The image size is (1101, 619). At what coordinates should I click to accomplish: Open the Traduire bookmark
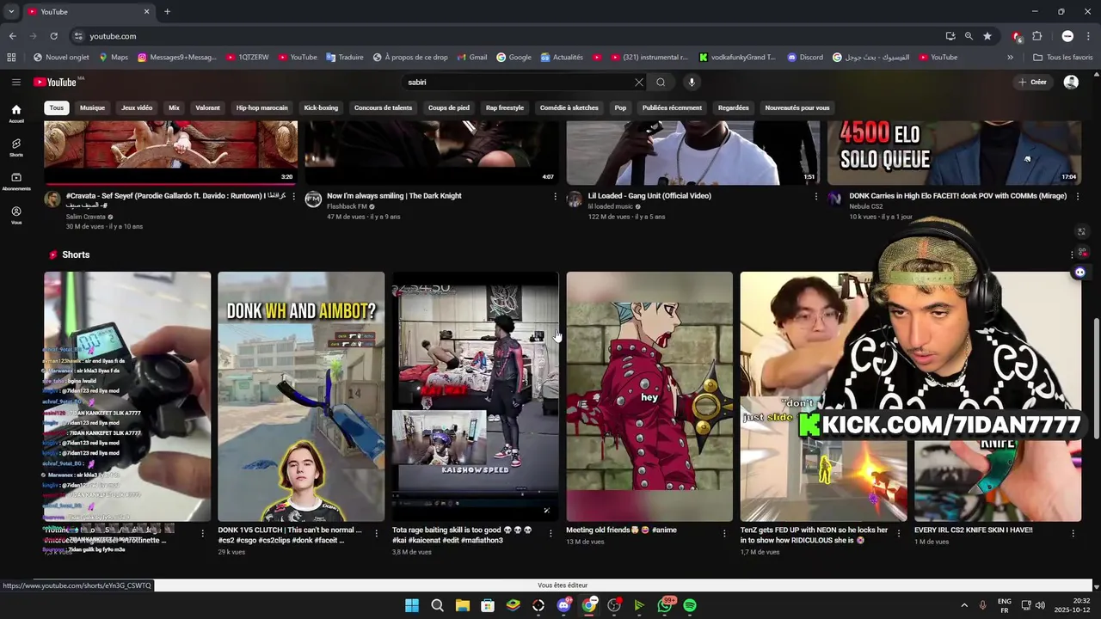344,58
